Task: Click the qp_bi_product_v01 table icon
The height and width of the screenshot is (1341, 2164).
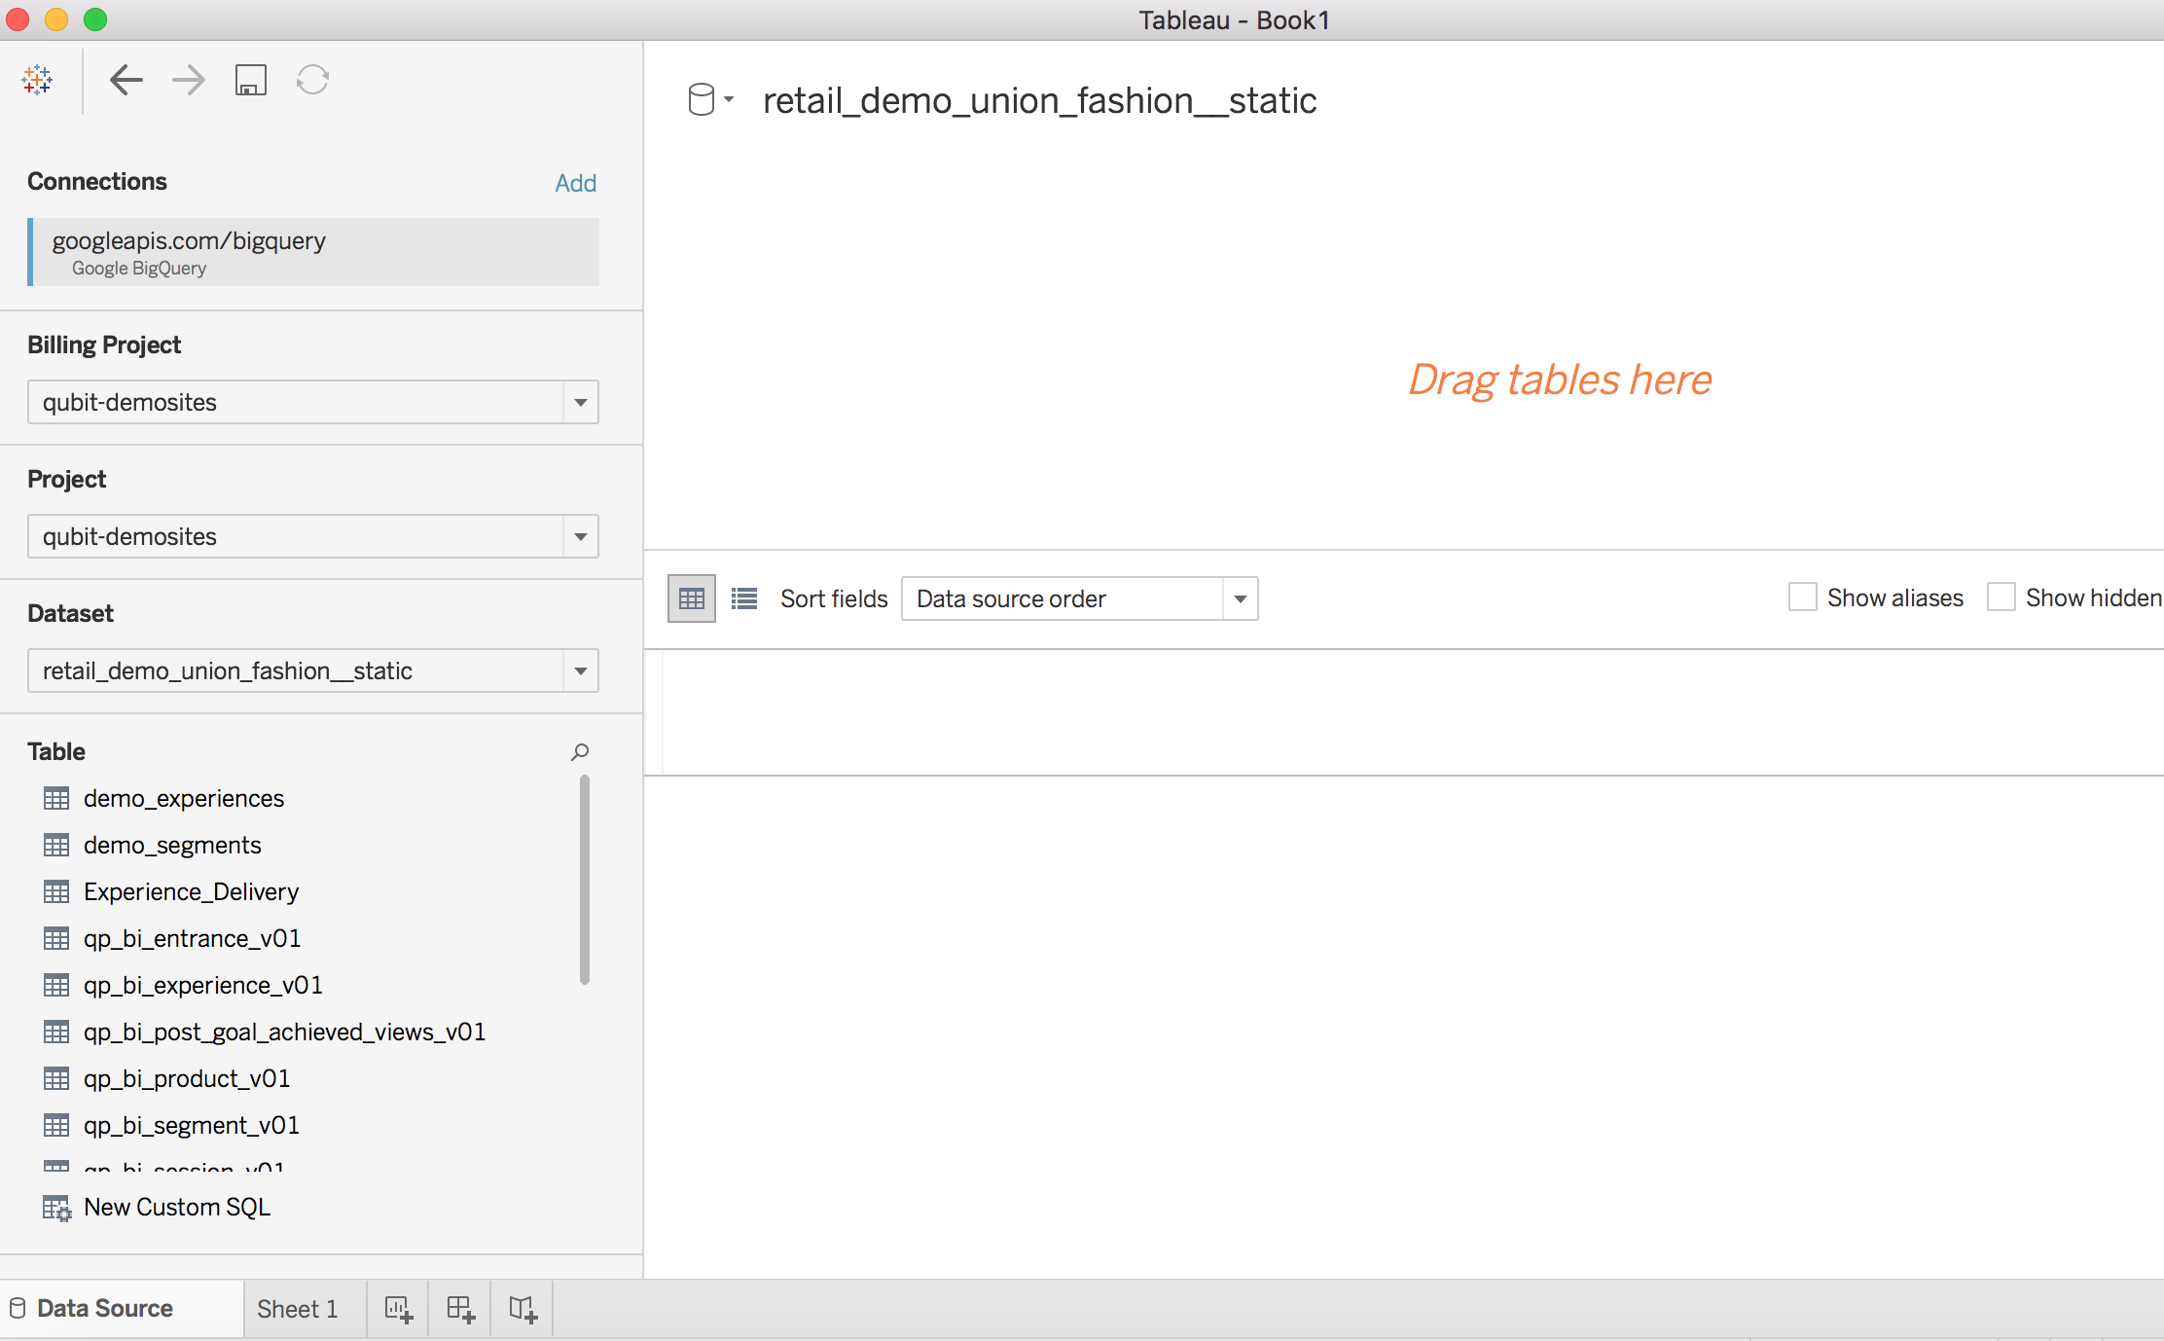Action: pos(56,1078)
